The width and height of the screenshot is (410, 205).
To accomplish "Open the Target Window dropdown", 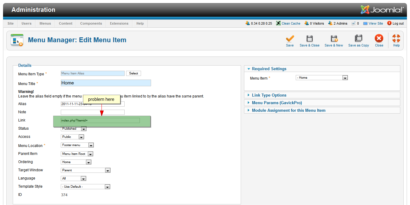I will click(x=108, y=170).
